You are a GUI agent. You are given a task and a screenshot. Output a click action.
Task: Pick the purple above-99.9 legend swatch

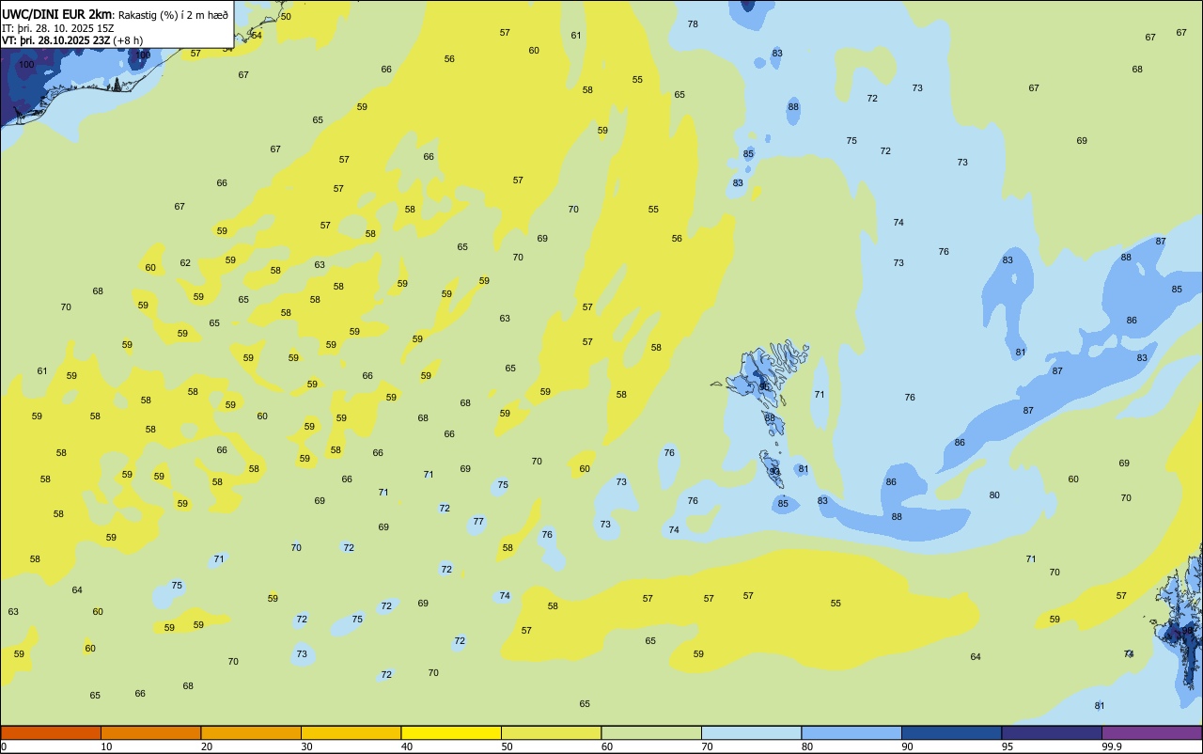point(1151,732)
